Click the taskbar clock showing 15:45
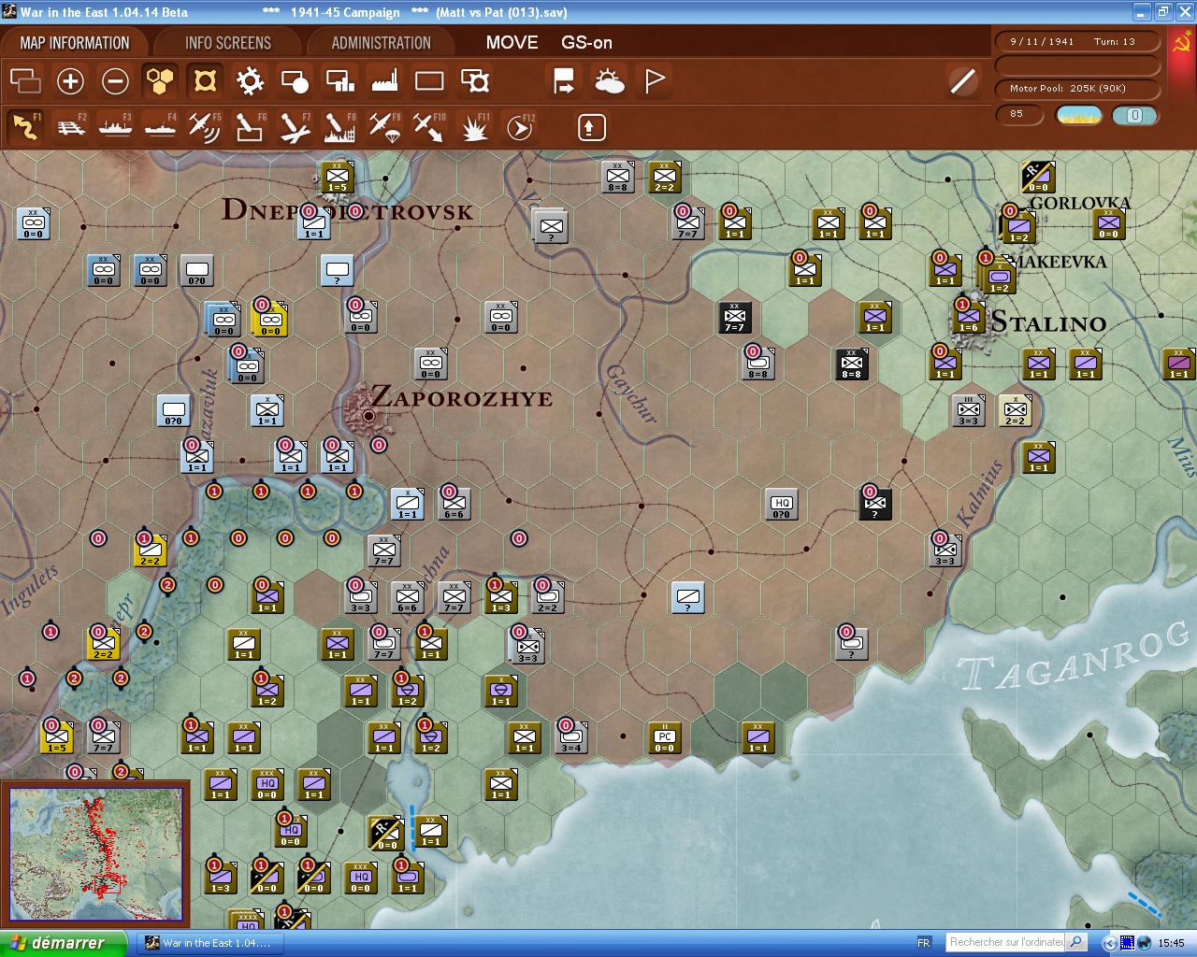This screenshot has height=957, width=1197. [1171, 943]
